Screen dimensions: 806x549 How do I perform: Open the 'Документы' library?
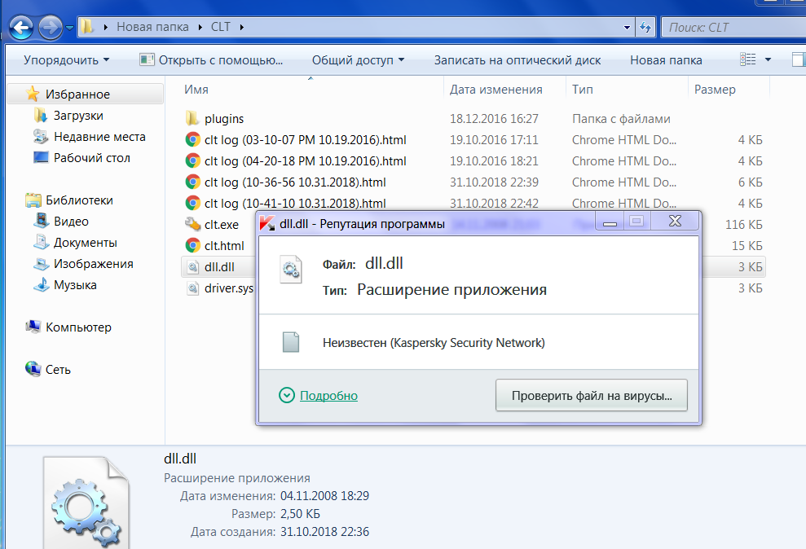coord(86,243)
